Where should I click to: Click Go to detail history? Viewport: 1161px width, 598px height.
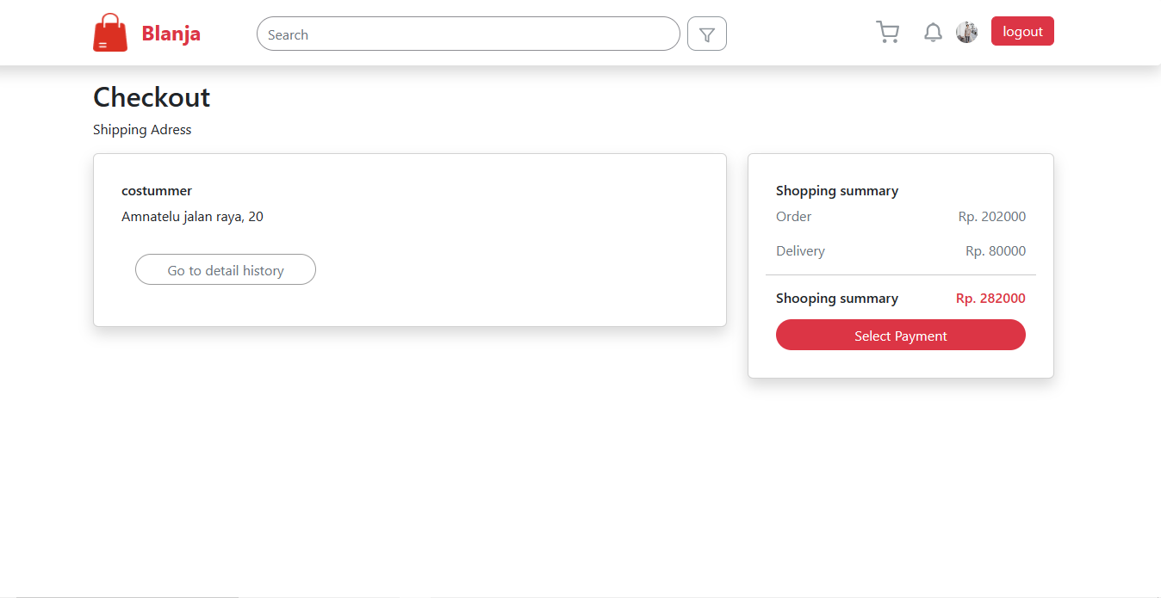tap(225, 269)
